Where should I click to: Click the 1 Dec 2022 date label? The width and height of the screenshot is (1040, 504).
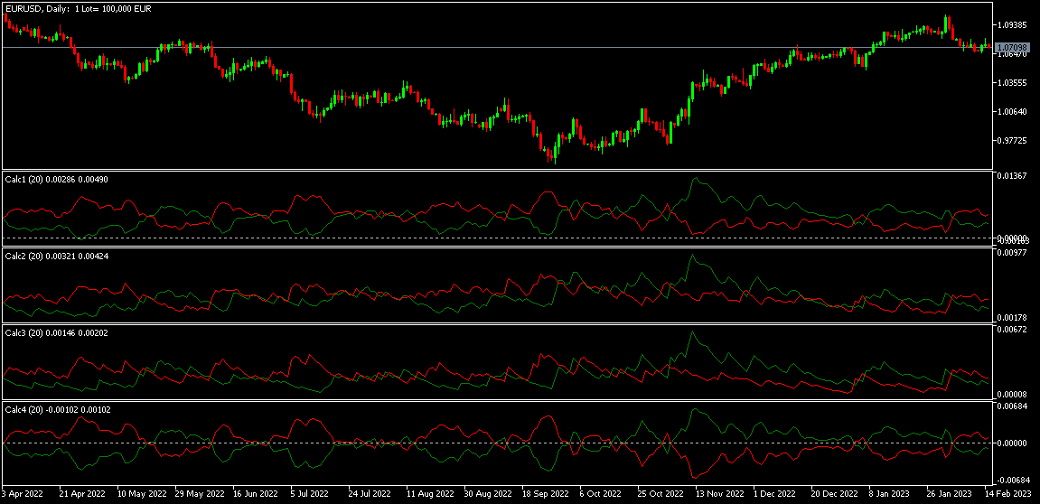(774, 494)
